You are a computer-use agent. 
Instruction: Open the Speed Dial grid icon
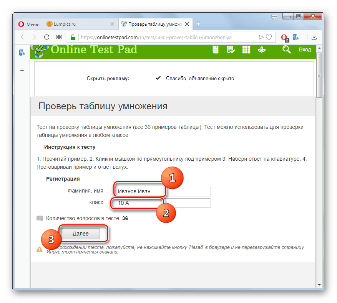point(59,37)
